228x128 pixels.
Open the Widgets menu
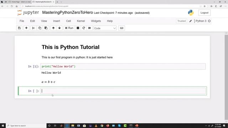coord(96,21)
